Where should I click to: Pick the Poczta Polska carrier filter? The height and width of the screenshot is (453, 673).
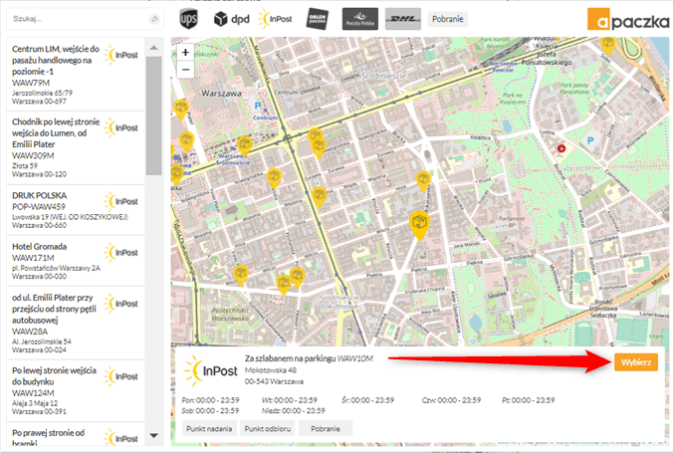click(x=360, y=18)
